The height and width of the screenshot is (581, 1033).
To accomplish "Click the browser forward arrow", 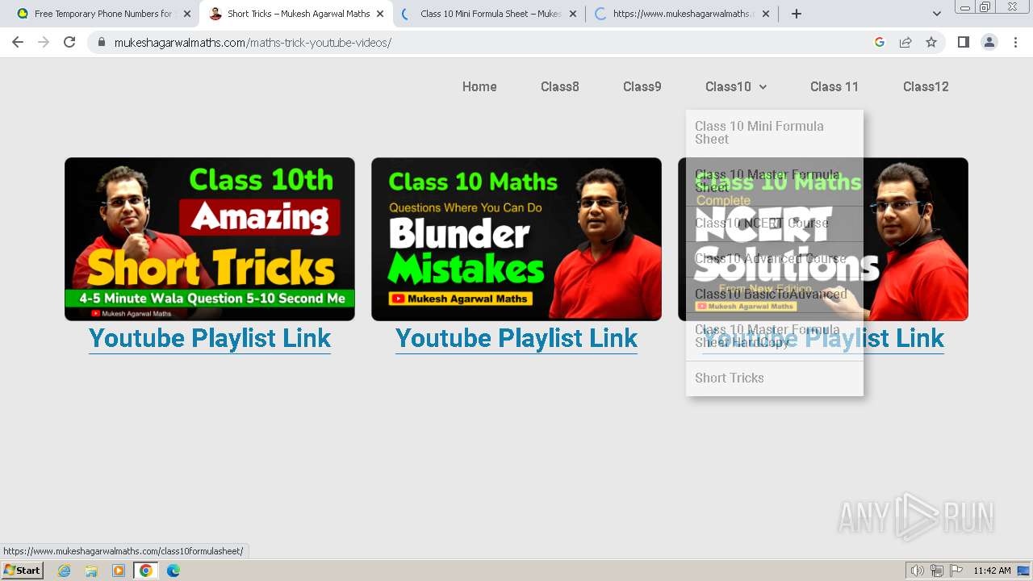I will coord(44,42).
